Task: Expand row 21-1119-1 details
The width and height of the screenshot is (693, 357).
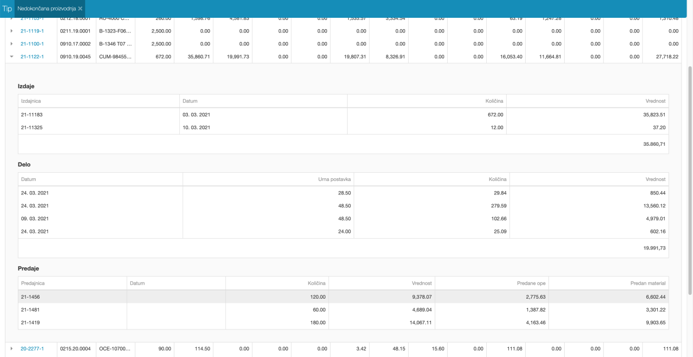Action: (11, 31)
